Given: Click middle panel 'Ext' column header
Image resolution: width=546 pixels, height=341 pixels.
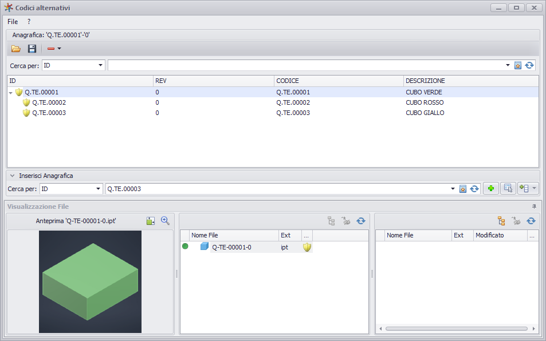Looking at the screenshot, I should [x=290, y=235].
